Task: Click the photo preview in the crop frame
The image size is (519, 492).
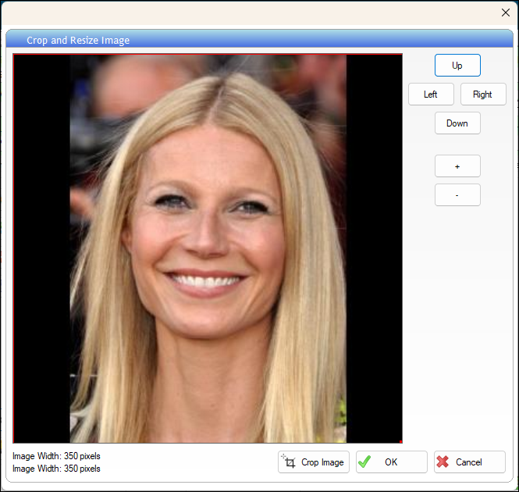Action: [208, 248]
